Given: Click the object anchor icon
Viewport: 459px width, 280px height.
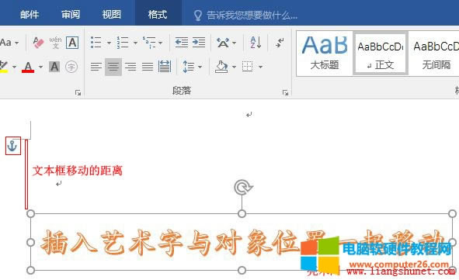Looking at the screenshot, I should 12,146.
